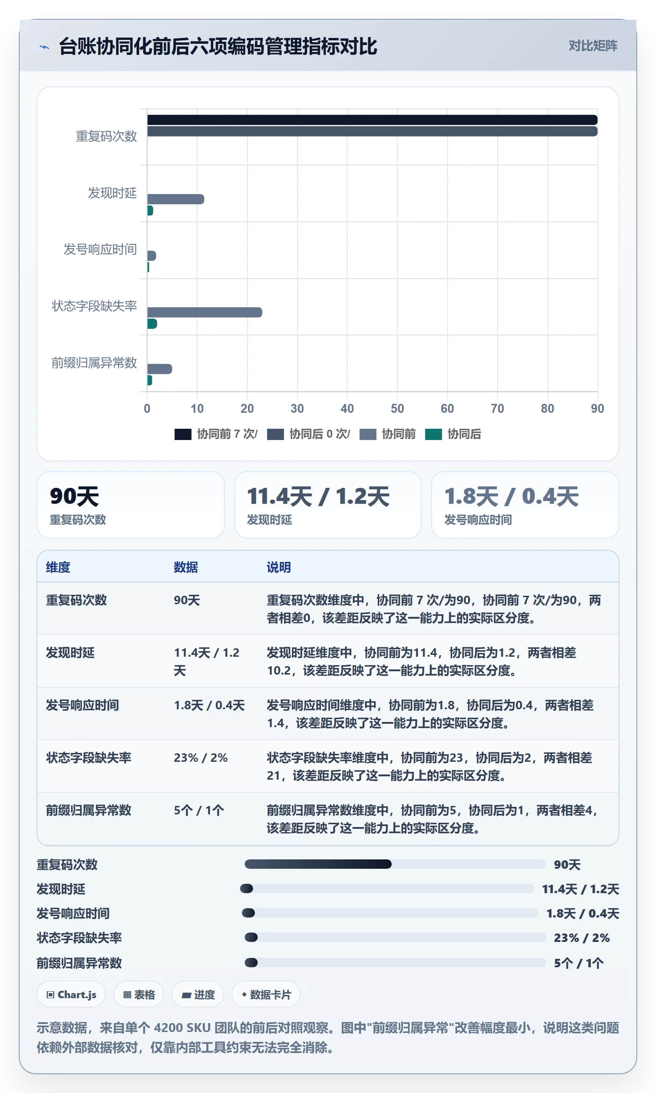
Task: Click the 重复码次数 progress bar
Action: click(x=395, y=864)
